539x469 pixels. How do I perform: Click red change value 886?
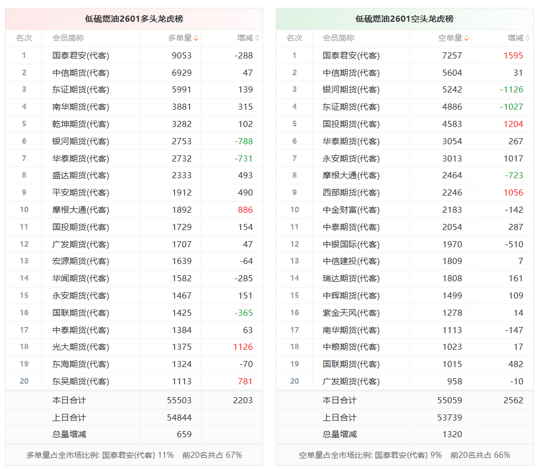(245, 209)
